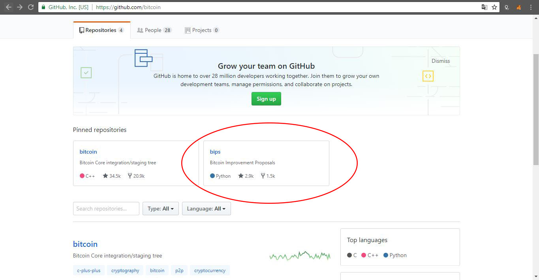Click the translate page icon in address bar

[x=484, y=7]
